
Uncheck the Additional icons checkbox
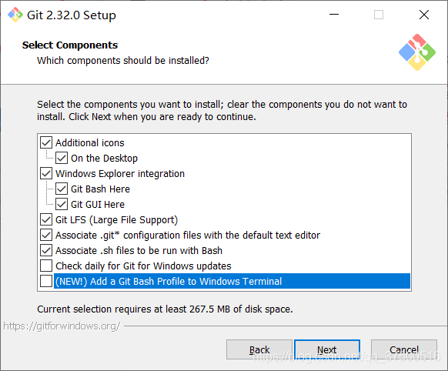pyautogui.click(x=46, y=142)
